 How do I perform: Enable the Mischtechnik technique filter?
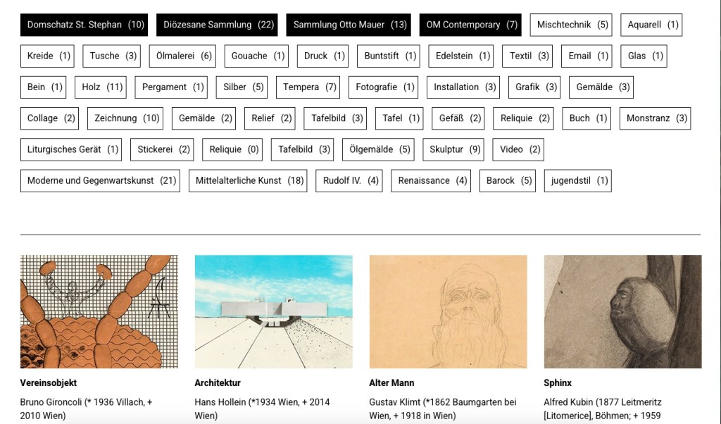tap(571, 25)
